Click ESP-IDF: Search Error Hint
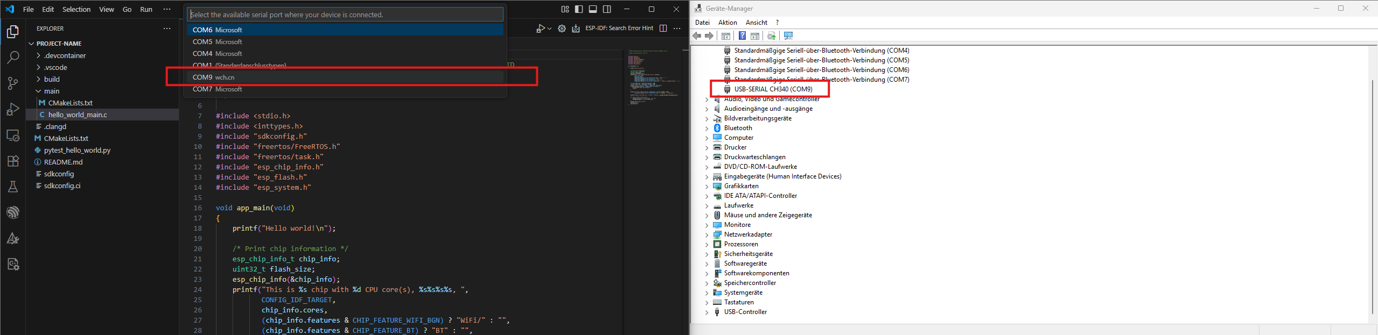Image resolution: width=1378 pixels, height=335 pixels. pyautogui.click(x=619, y=28)
